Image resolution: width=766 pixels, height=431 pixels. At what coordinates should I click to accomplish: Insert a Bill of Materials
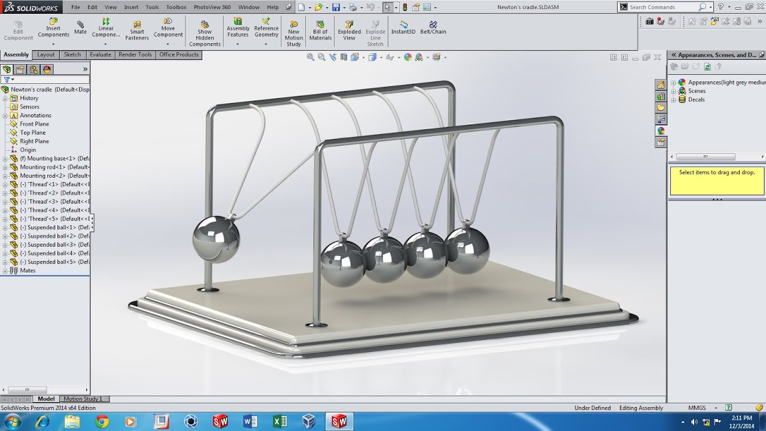pos(320,31)
